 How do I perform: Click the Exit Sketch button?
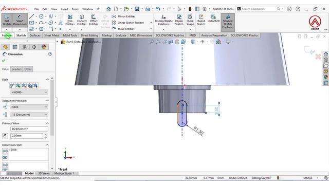point(7,20)
